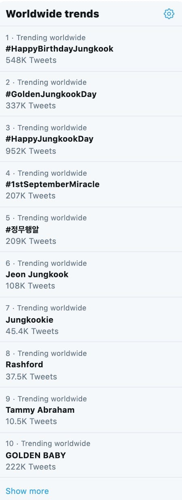Click the #정무행알 trending hashtag
The height and width of the screenshot is (500, 182).
click(x=22, y=229)
